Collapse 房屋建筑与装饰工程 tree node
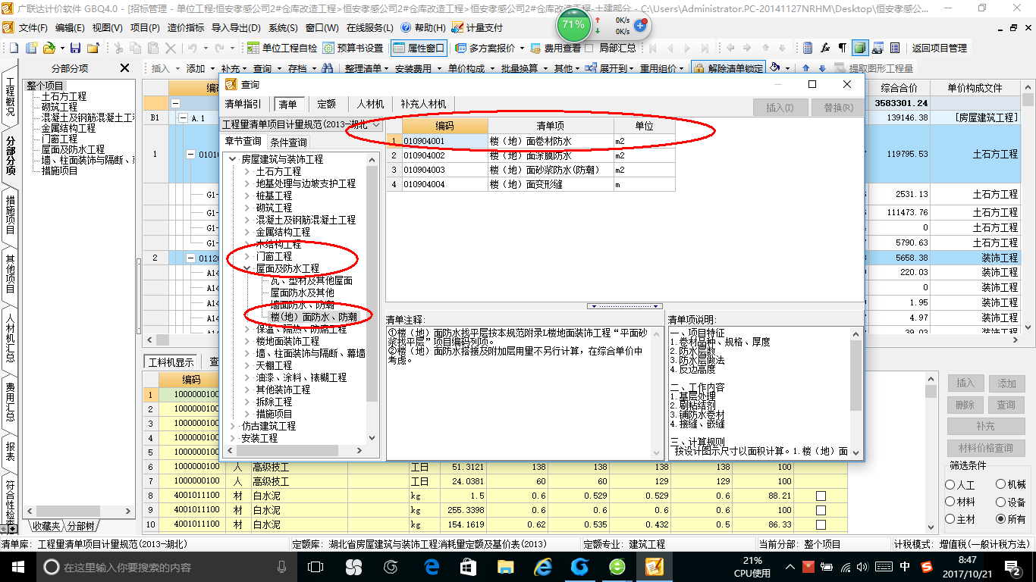The image size is (1036, 582). tap(233, 159)
